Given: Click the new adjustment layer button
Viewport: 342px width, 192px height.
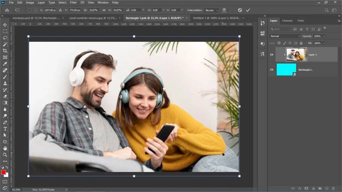Looking at the screenshot, I should tap(313, 188).
